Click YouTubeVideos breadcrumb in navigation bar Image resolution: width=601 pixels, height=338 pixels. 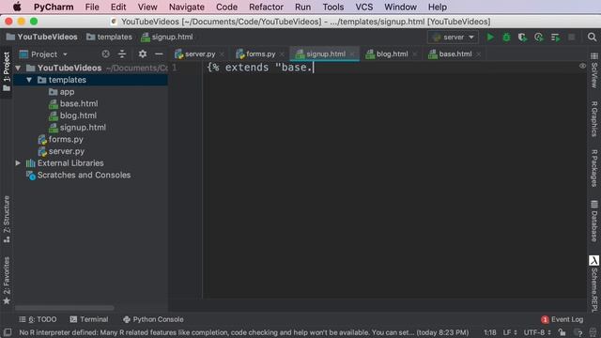click(x=41, y=38)
